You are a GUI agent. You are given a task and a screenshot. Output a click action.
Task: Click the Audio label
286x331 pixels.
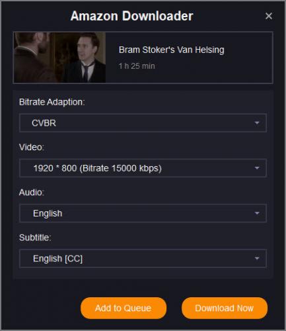click(32, 193)
